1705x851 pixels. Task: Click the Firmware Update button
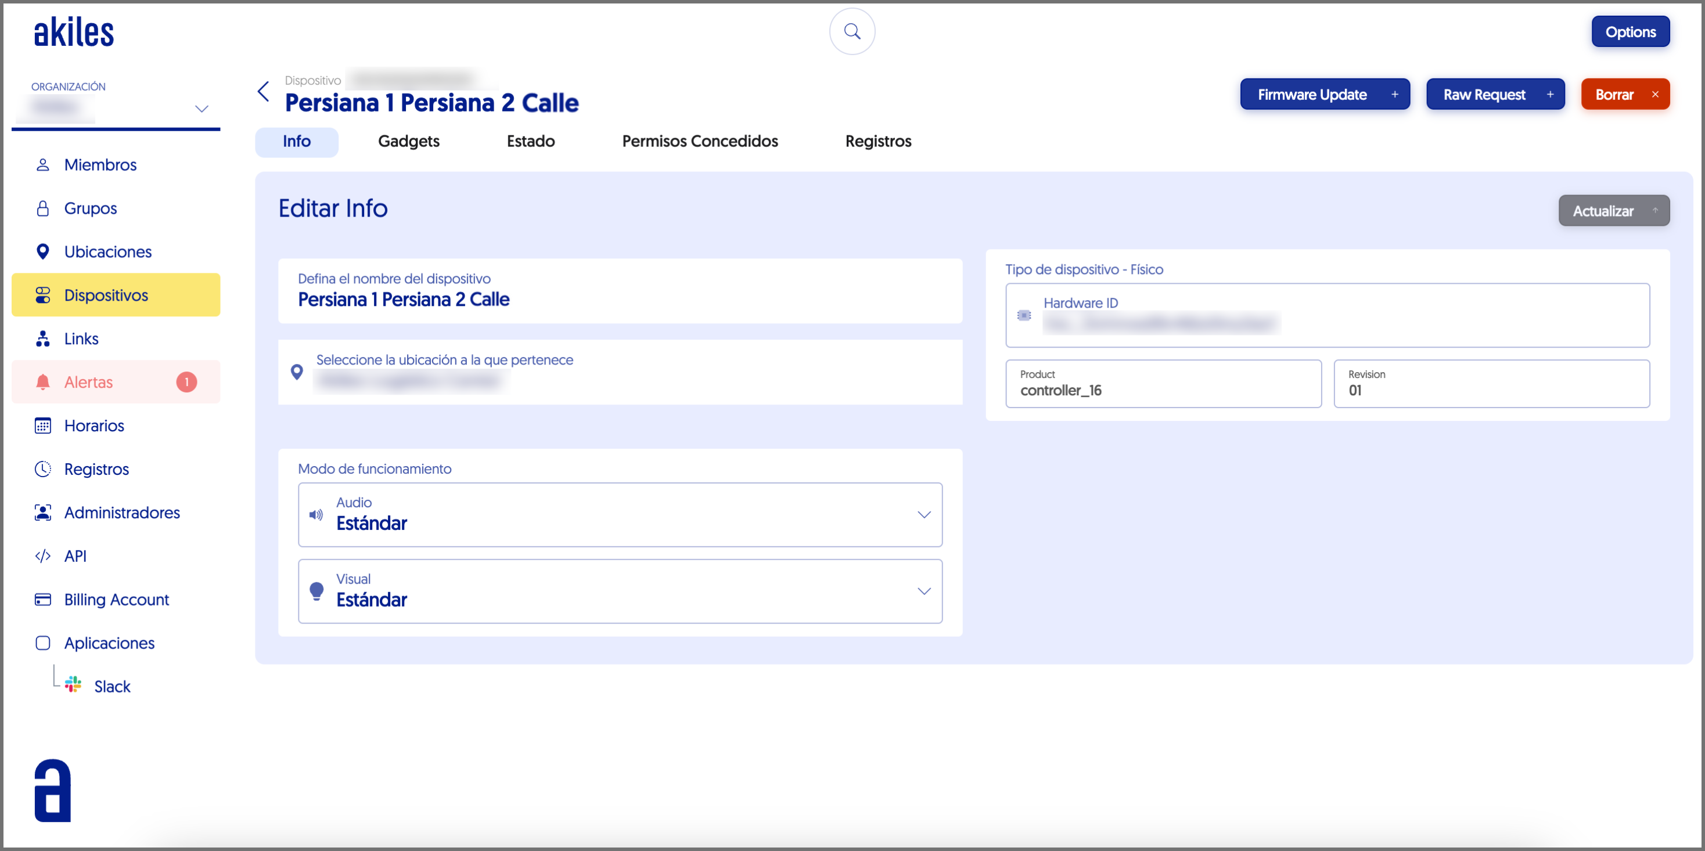(x=1325, y=95)
